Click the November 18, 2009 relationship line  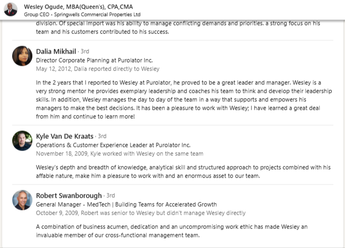pyautogui.click(x=119, y=154)
